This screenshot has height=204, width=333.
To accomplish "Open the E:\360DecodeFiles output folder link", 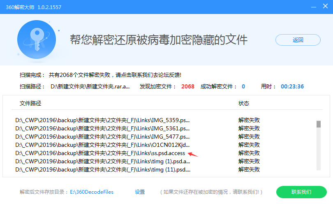I will tap(92, 192).
